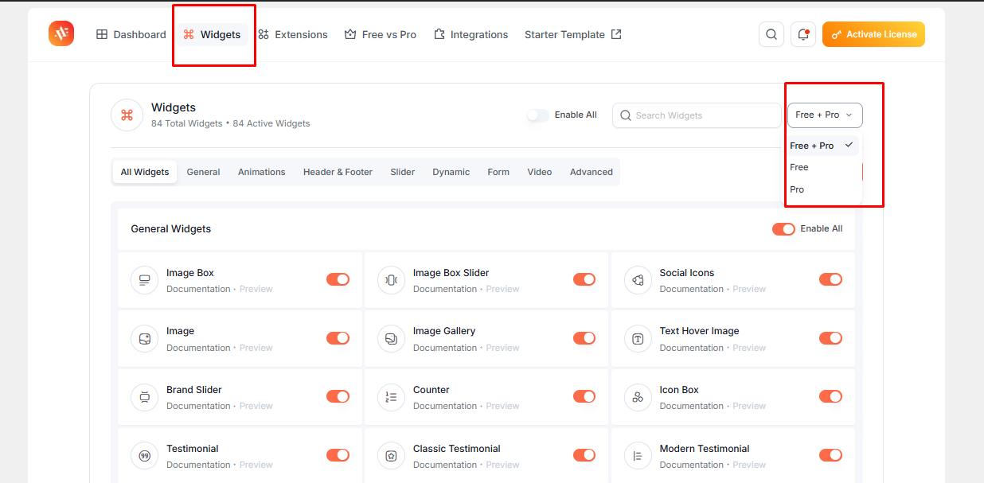Click the Image widget icon
Image resolution: width=984 pixels, height=483 pixels.
(144, 338)
